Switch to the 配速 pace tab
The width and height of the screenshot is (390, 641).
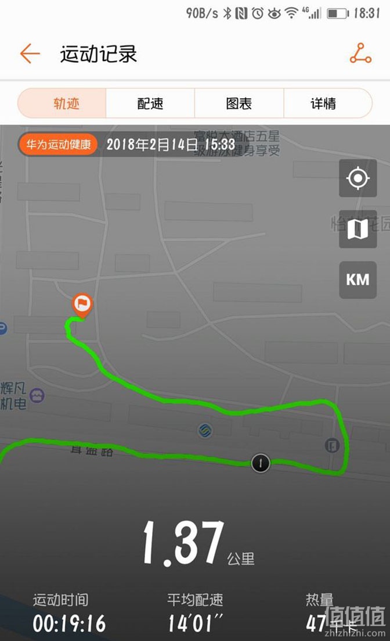pyautogui.click(x=150, y=103)
